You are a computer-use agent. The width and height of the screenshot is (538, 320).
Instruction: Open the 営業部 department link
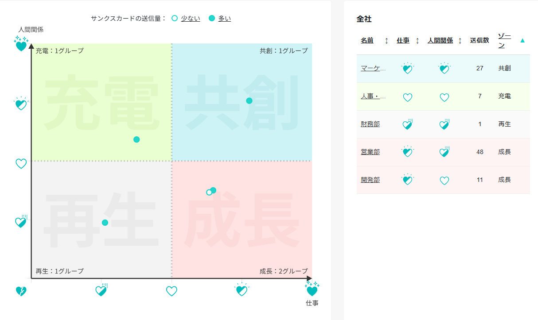[370, 152]
